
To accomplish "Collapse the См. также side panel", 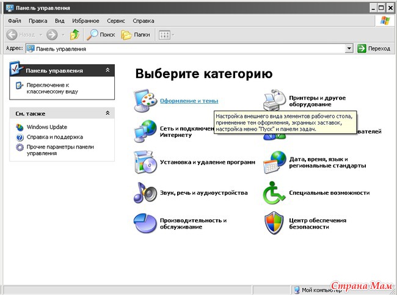I will pyautogui.click(x=107, y=114).
